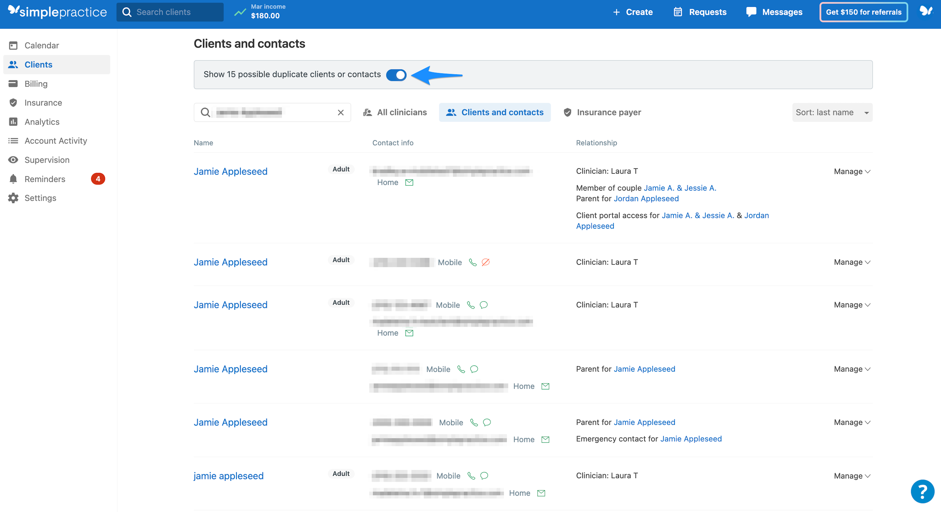View Account Activity
Viewport: 941px width, 512px height.
click(56, 140)
